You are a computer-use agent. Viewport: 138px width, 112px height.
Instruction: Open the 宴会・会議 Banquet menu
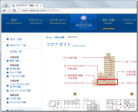[x=108, y=21]
